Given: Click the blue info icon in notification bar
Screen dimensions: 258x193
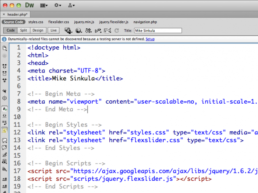Looking at the screenshot, I should coord(4,39).
